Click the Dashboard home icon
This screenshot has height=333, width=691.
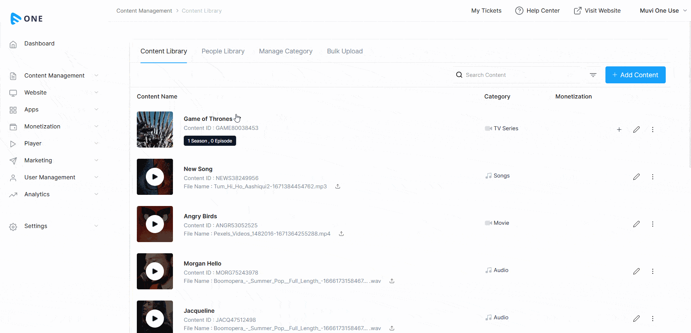pyautogui.click(x=13, y=44)
